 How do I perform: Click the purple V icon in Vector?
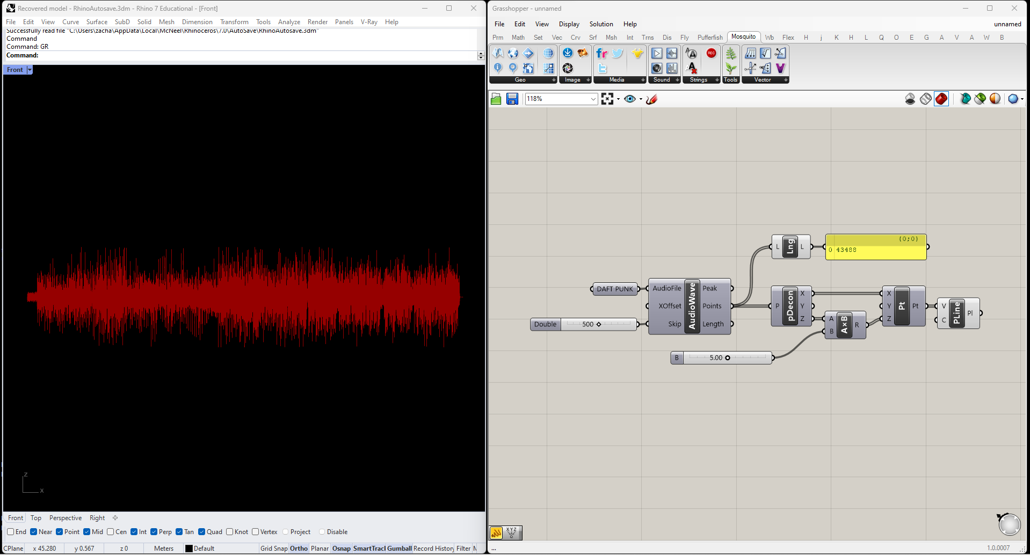(780, 68)
